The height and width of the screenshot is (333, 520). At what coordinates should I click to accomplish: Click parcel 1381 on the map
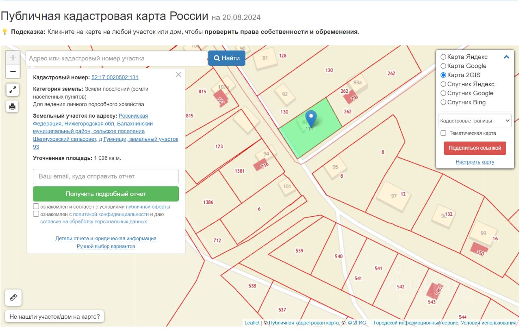click(240, 171)
